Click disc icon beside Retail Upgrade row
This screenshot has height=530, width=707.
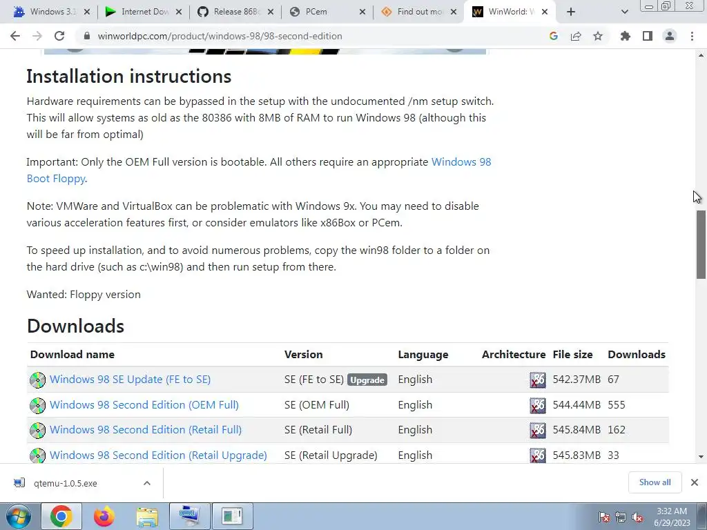[x=37, y=455]
